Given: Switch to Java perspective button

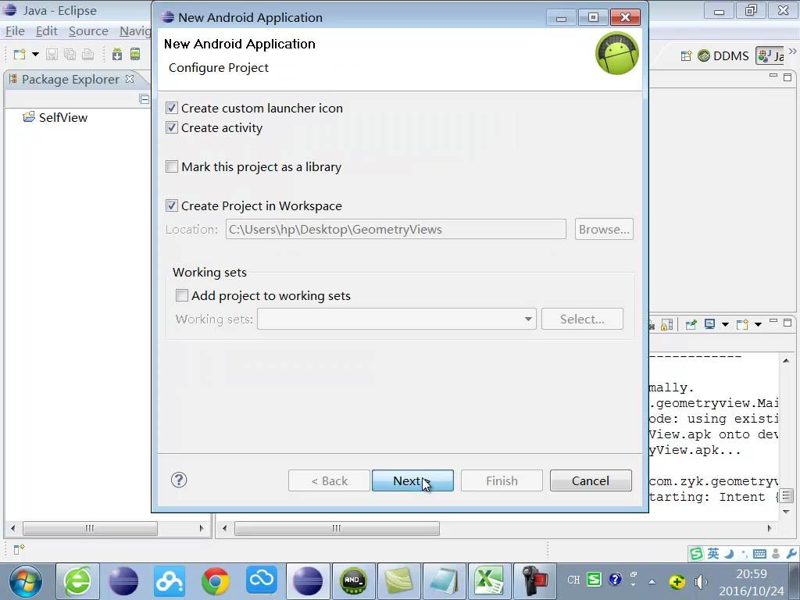Looking at the screenshot, I should pos(770,55).
